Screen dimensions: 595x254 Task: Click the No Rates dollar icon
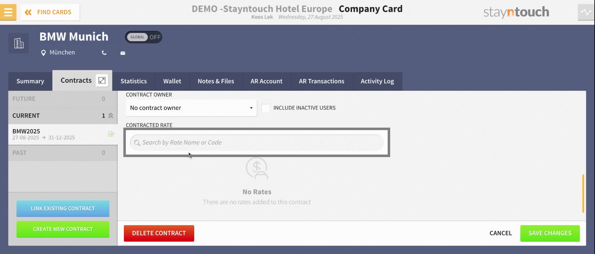point(257,168)
